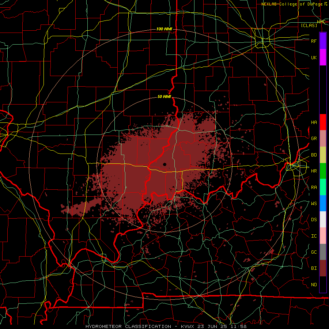This screenshot has height=329, width=329.
Task: Click the dark red BI legend swatch
Action: click(323, 268)
